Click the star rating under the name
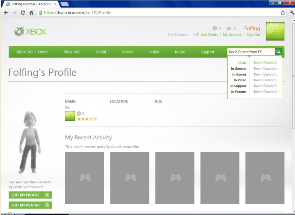 point(87,119)
